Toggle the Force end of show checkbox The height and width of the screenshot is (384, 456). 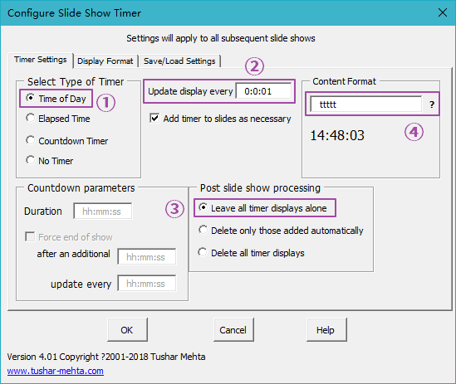click(69, 237)
